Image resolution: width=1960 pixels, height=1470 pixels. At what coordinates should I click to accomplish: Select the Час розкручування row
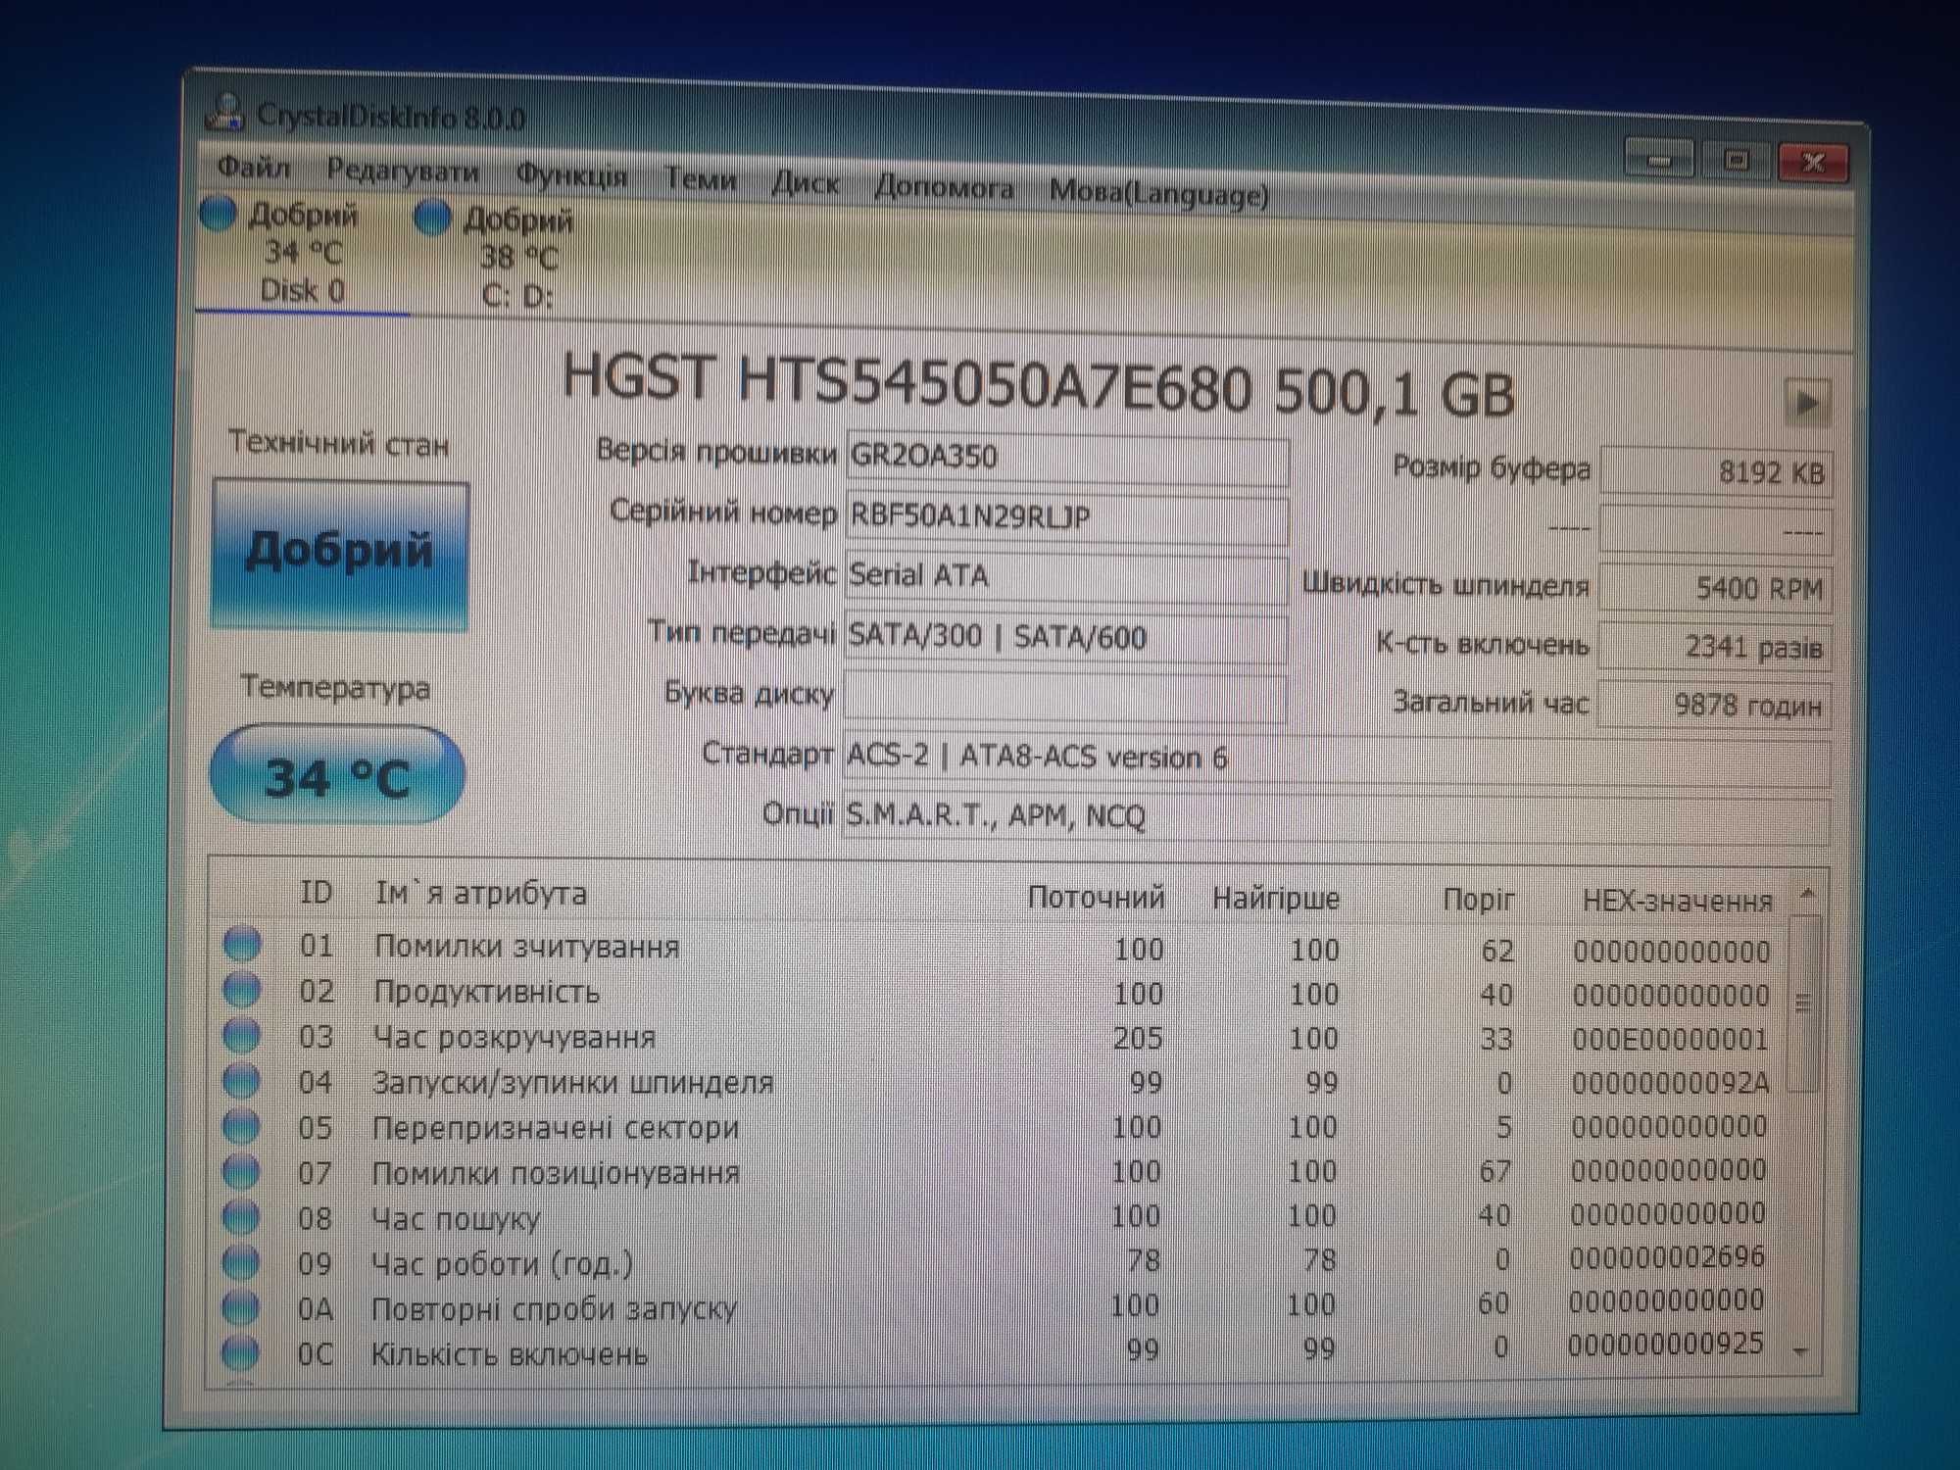tap(1000, 1038)
